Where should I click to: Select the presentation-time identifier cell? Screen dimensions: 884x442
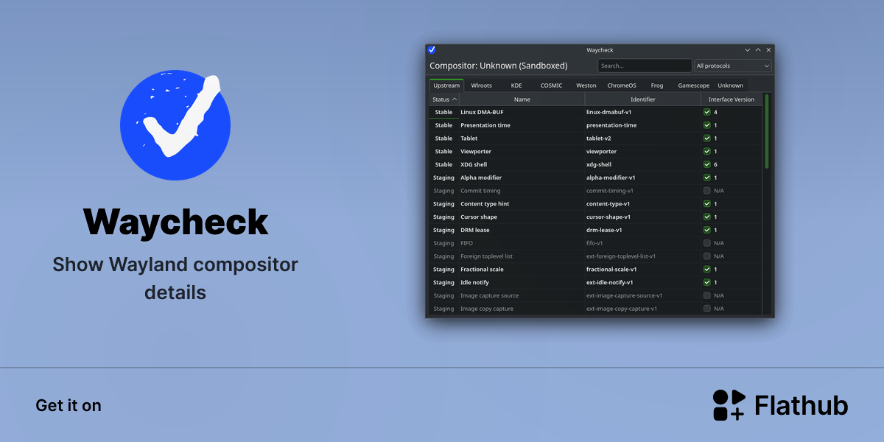click(643, 125)
